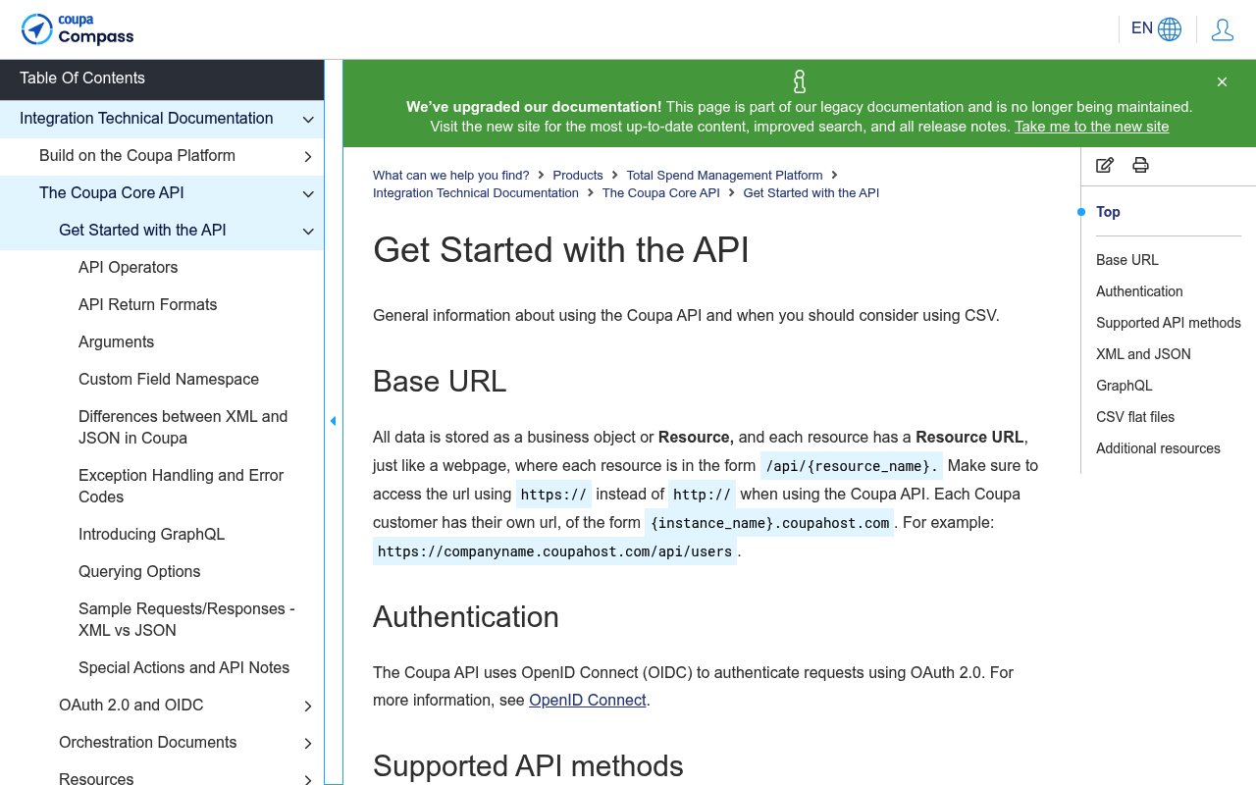1256x785 pixels.
Task: Collapse Integration Technical Documentation tree node
Action: [x=308, y=120]
